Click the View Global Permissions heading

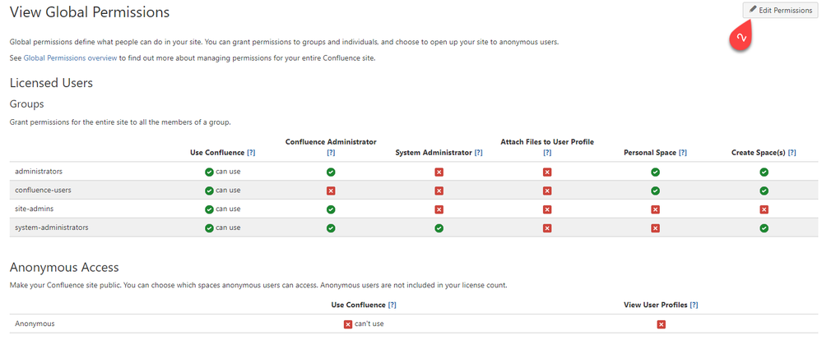click(90, 12)
